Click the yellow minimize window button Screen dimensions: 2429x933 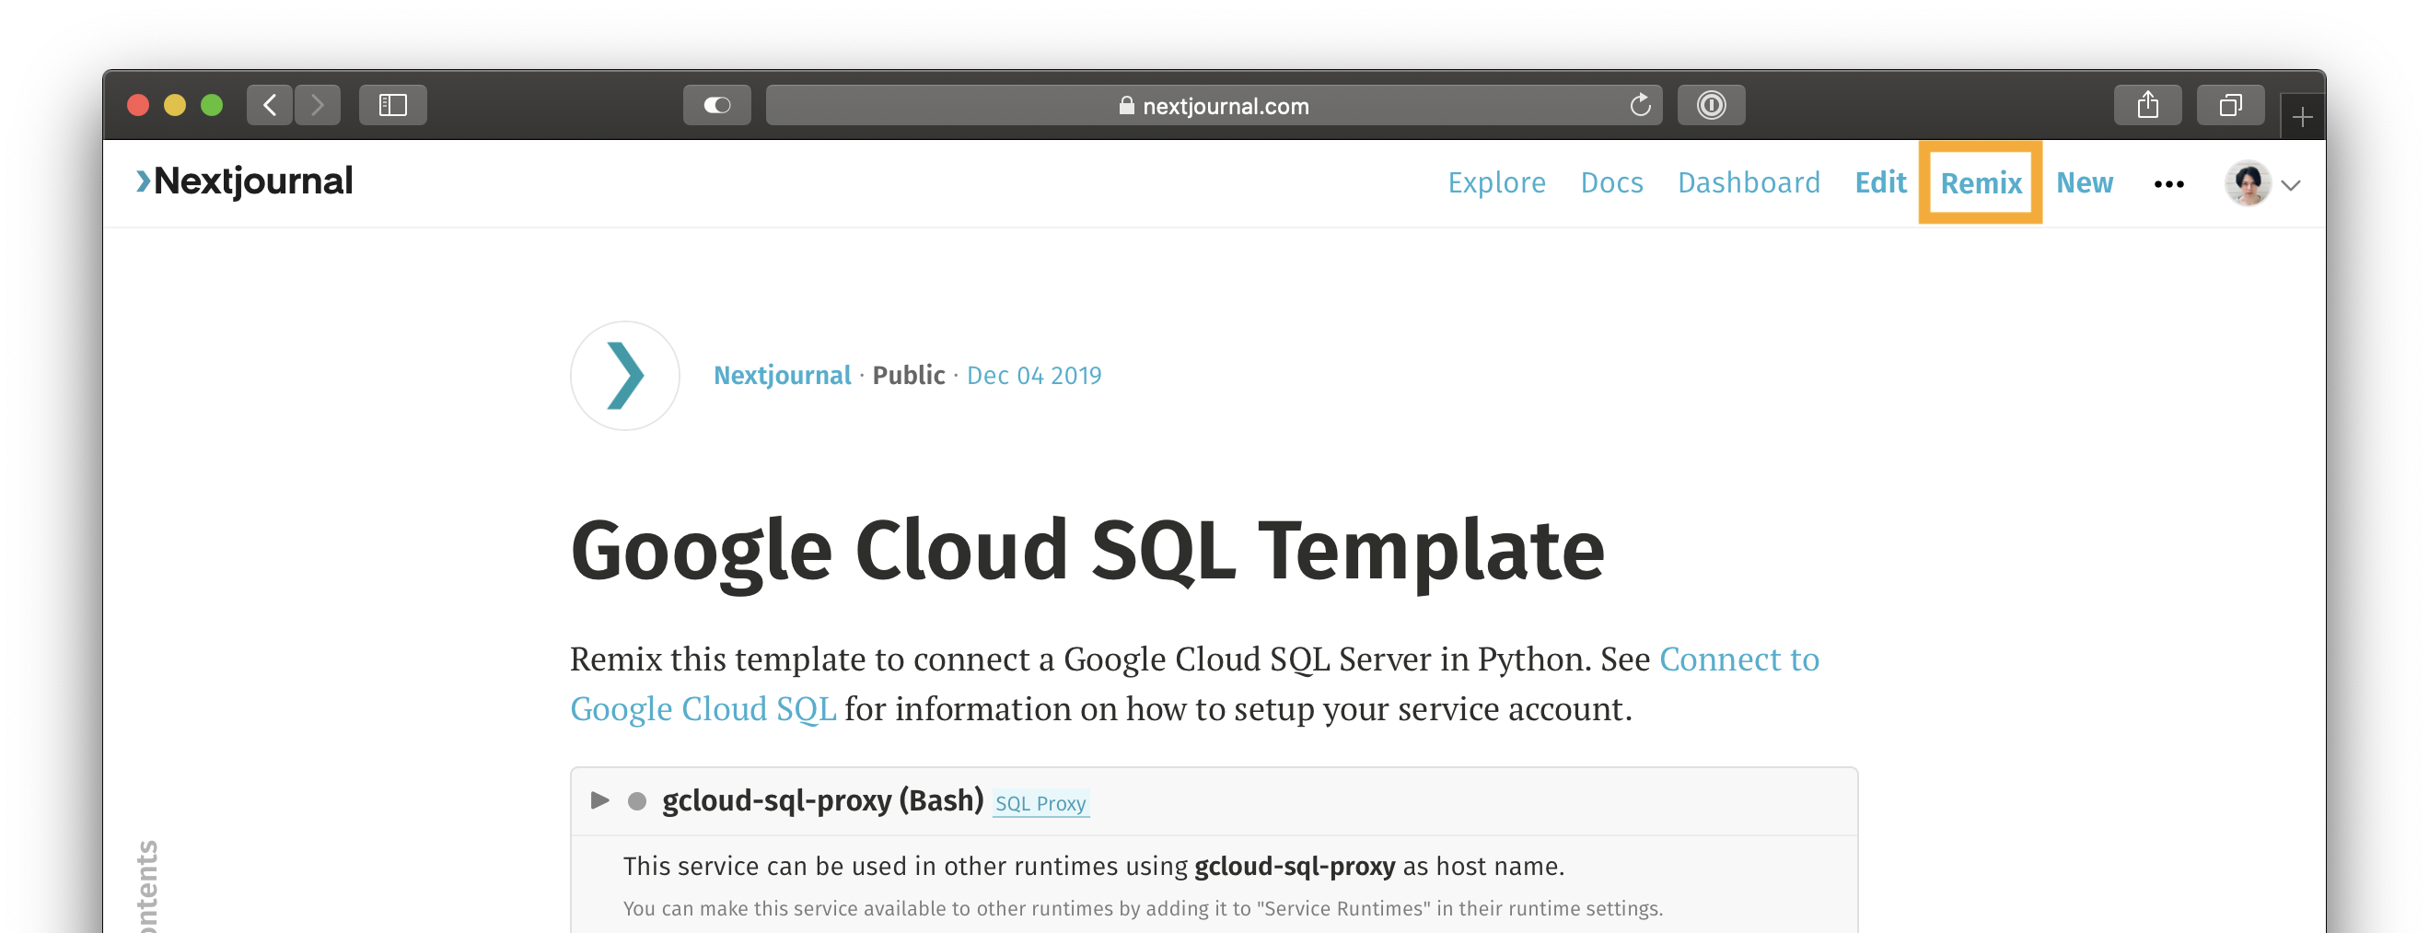[175, 105]
